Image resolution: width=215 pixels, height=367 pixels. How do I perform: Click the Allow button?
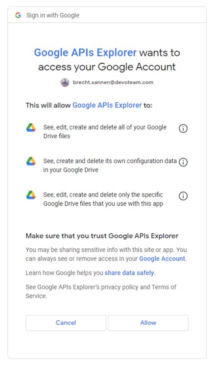[148, 323]
